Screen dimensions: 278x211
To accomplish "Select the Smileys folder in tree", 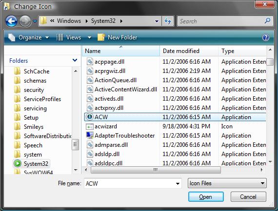I will click(29, 127).
